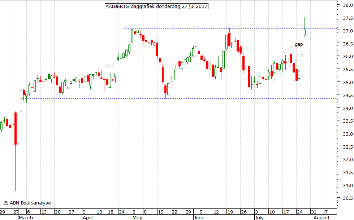Select the 37.0 price axis label
The image size is (354, 220).
tap(347, 31)
